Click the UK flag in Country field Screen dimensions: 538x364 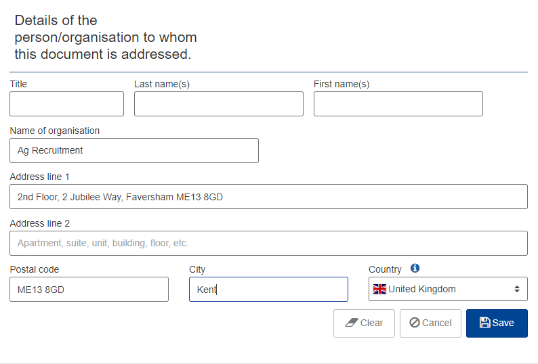(x=379, y=290)
